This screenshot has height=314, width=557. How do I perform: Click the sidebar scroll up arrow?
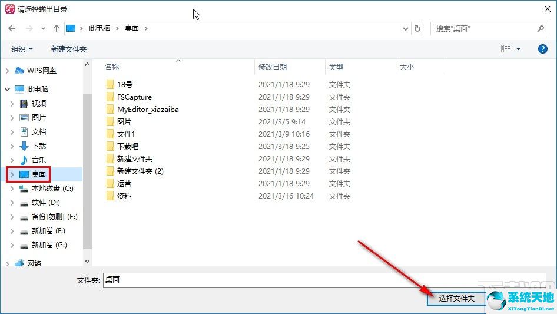(x=87, y=65)
